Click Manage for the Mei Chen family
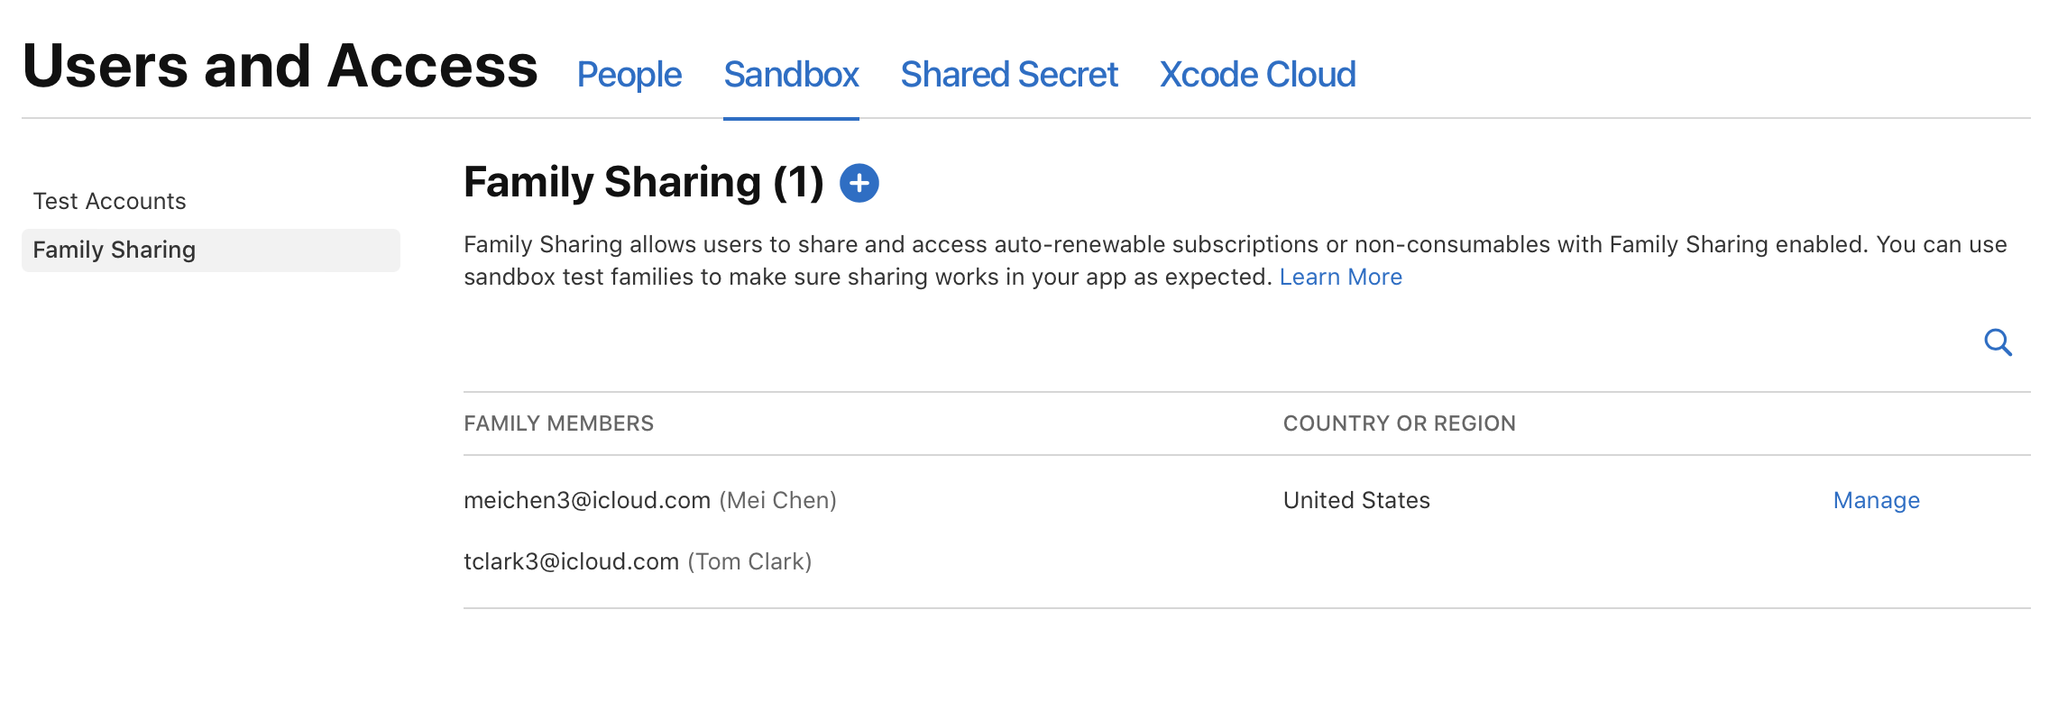Image resolution: width=2067 pixels, height=710 pixels. coord(1876,500)
